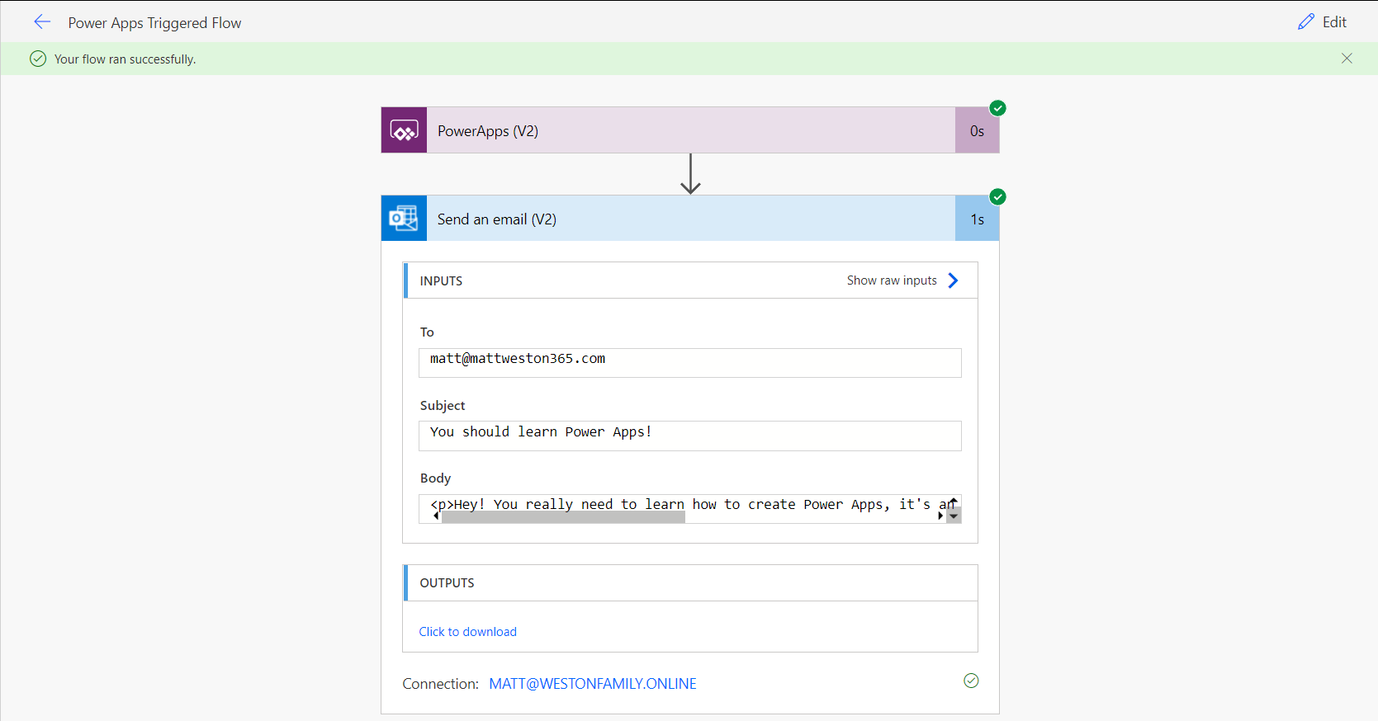Click Body vertical scroll down arrow
This screenshot has width=1378, height=721.
pyautogui.click(x=954, y=516)
